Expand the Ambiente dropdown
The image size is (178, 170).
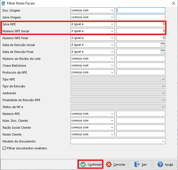pos(118,93)
